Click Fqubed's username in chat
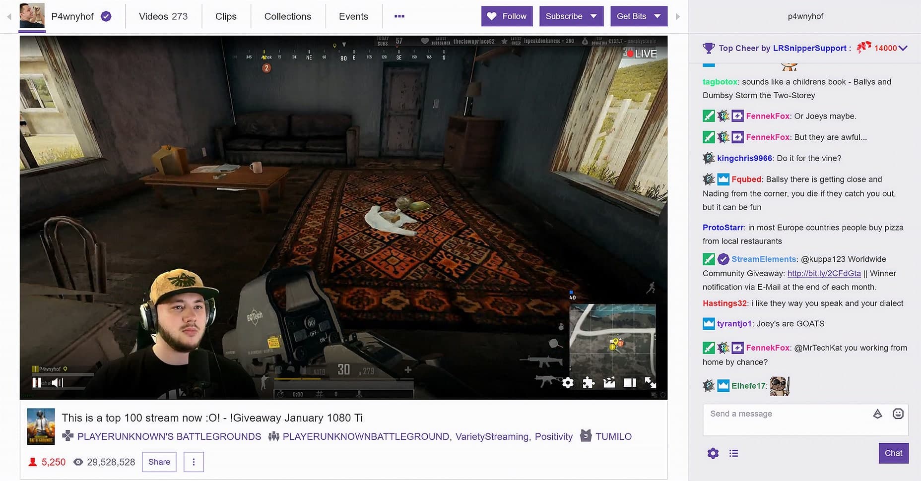This screenshot has width=921, height=481. click(746, 179)
